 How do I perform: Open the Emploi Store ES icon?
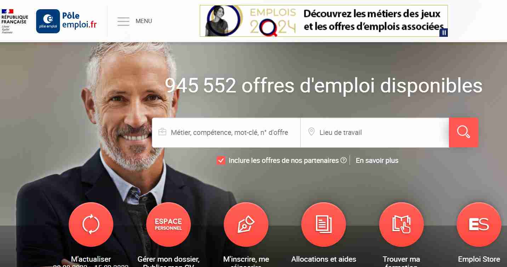[479, 225]
